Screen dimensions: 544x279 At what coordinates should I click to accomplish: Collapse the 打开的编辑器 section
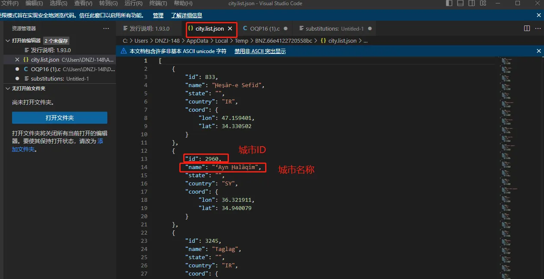click(x=7, y=41)
